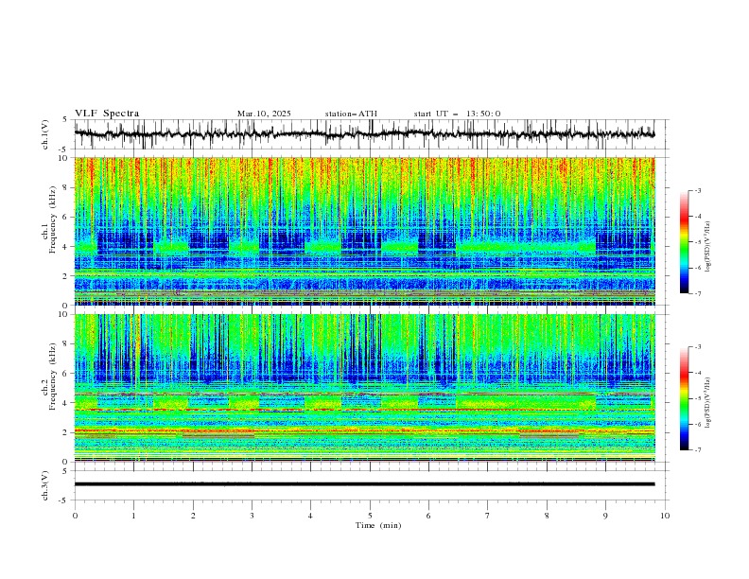The height and width of the screenshot is (579, 749).
Task: Select the "Mar.10, 2025" date label
Action: [x=264, y=114]
